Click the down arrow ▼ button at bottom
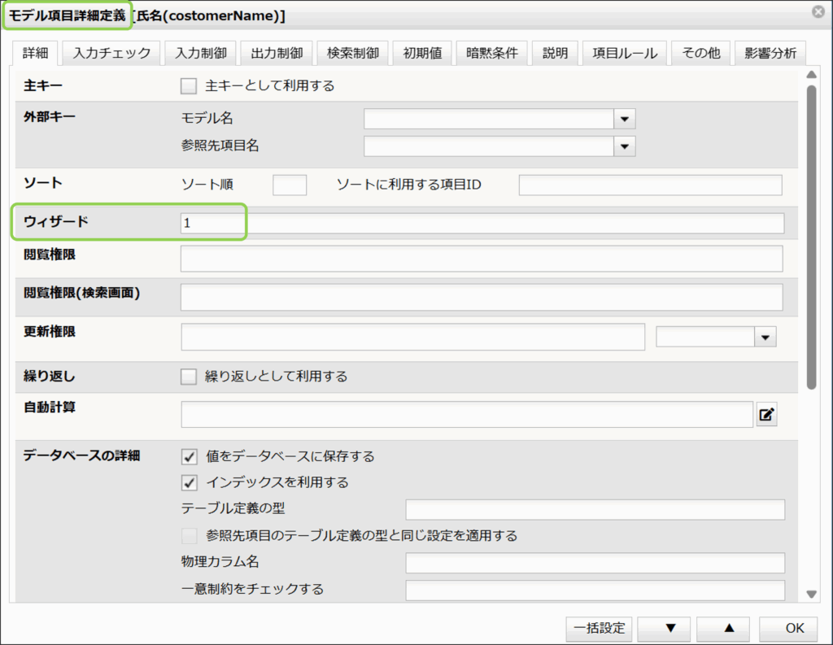Image resolution: width=833 pixels, height=645 pixels. click(x=670, y=628)
